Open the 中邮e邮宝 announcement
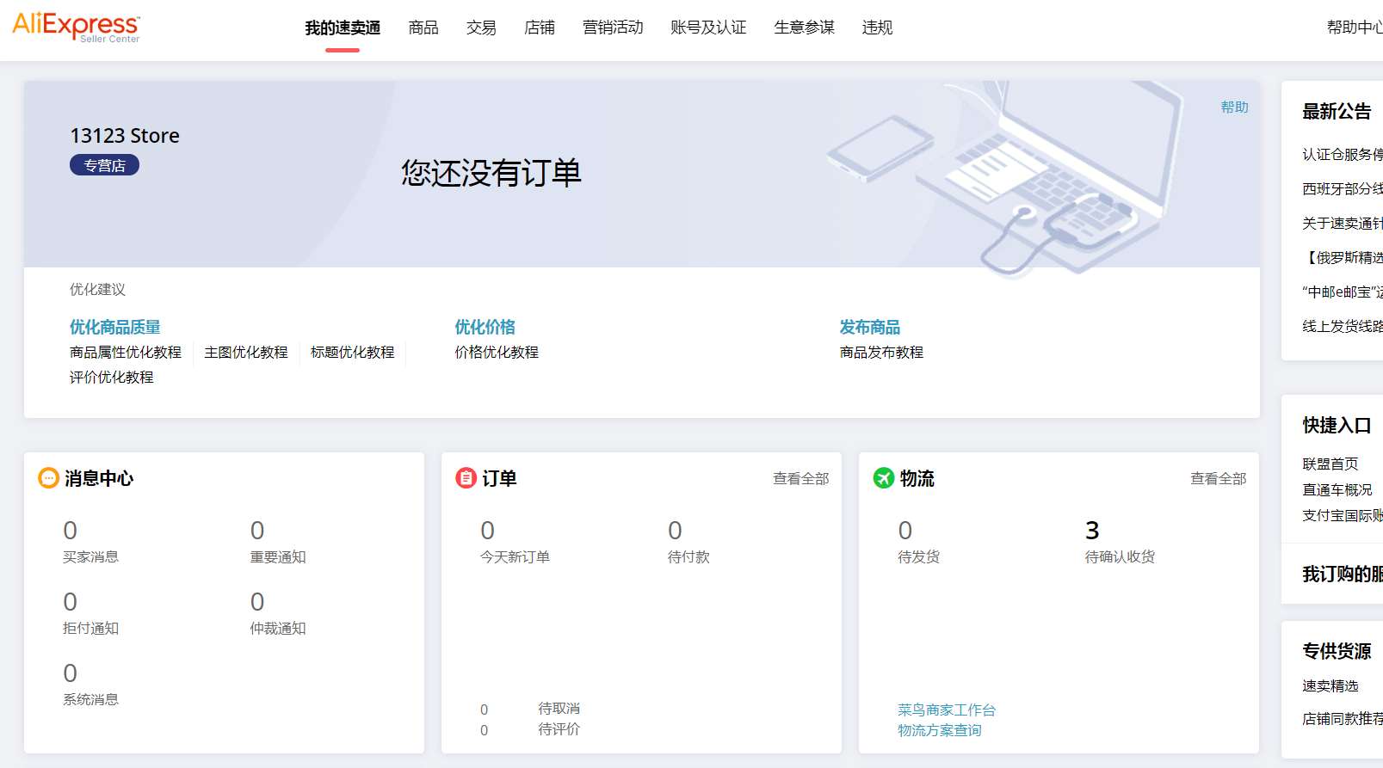The image size is (1383, 768). click(1343, 292)
